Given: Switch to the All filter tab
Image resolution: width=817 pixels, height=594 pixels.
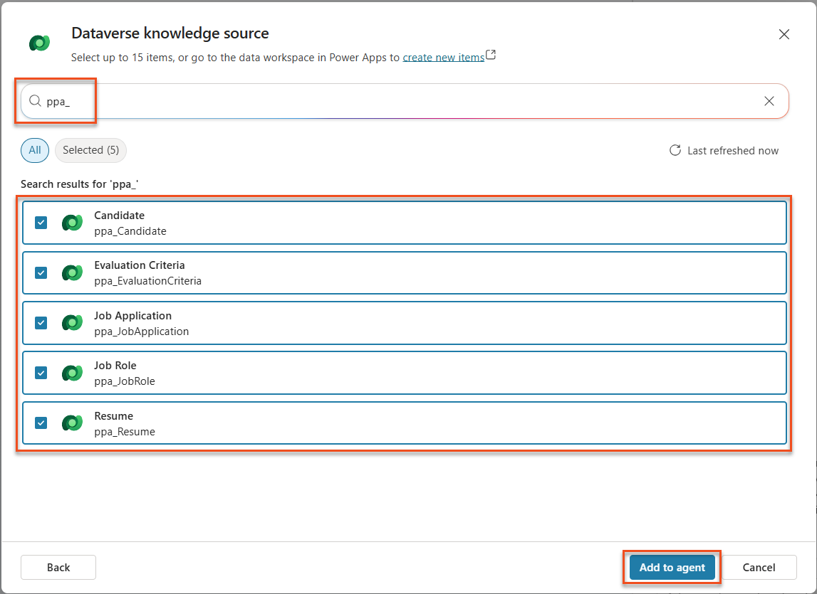Looking at the screenshot, I should (35, 150).
